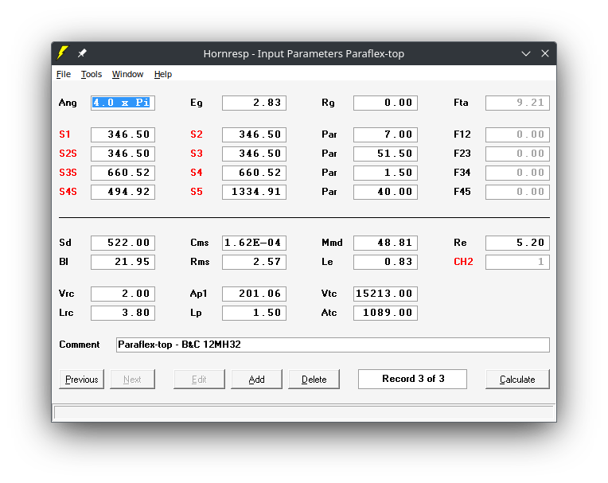
Task: Click the S4 field showing 660.52
Action: (254, 173)
